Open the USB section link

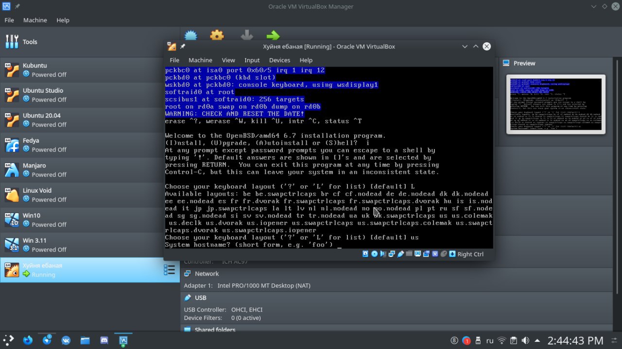[x=200, y=298]
